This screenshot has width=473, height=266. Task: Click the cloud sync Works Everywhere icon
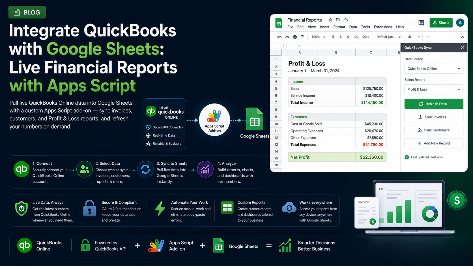click(289, 208)
